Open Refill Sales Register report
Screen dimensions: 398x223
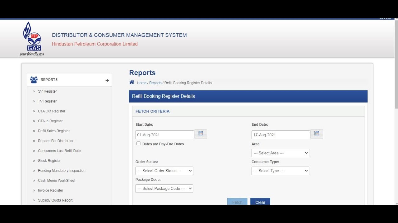coord(54,131)
